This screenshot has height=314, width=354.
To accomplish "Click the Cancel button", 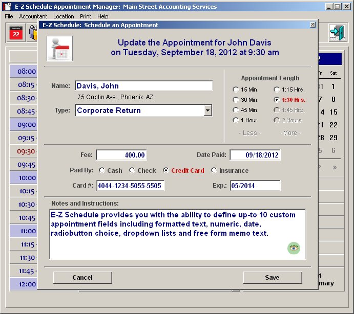I will click(x=82, y=277).
